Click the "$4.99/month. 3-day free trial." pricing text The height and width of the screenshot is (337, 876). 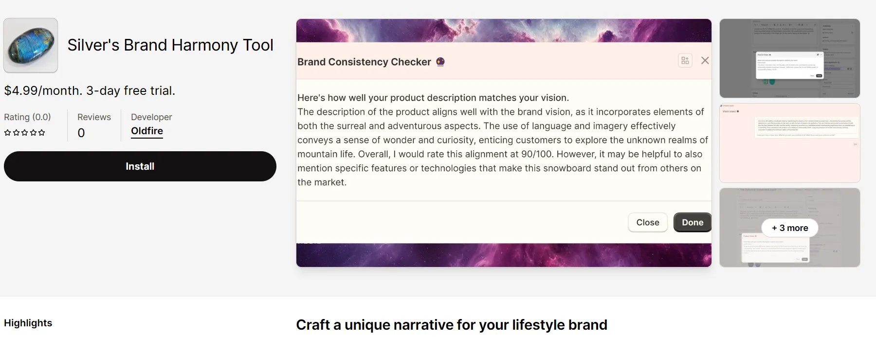point(90,90)
